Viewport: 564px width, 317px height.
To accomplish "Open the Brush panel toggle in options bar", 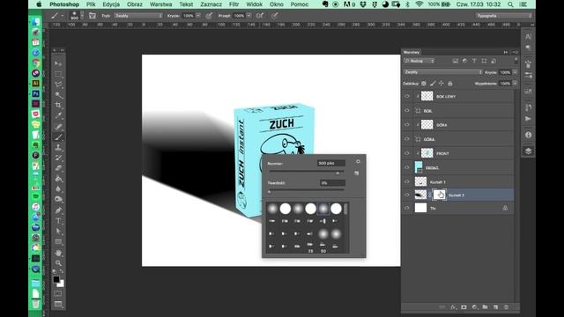I will tap(93, 16).
